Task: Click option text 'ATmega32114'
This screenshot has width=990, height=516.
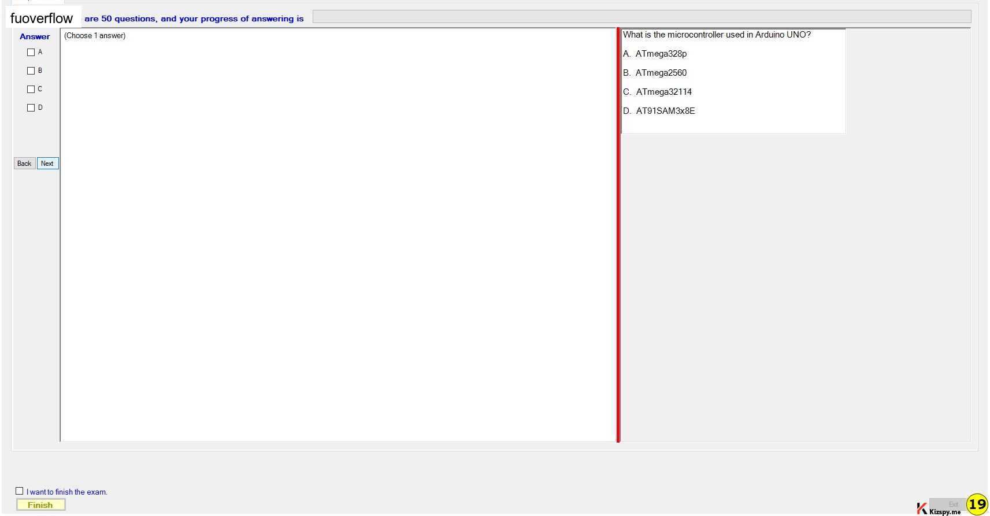Action: 664,92
